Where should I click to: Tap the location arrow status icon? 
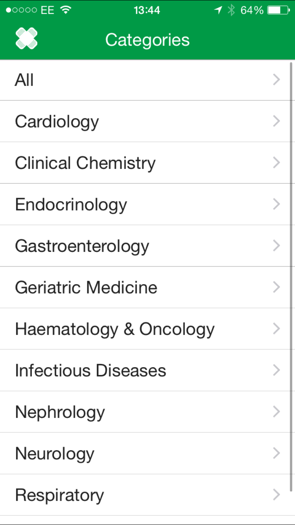click(x=218, y=10)
